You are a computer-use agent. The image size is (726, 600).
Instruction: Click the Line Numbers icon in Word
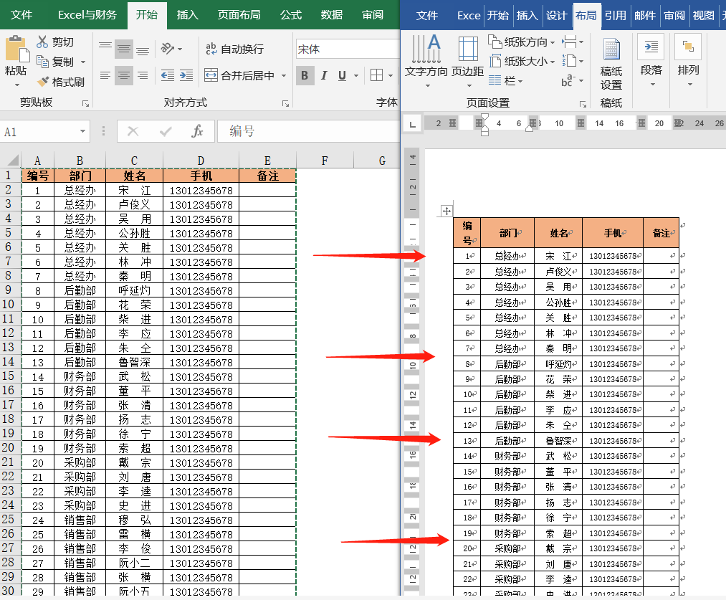tap(569, 61)
